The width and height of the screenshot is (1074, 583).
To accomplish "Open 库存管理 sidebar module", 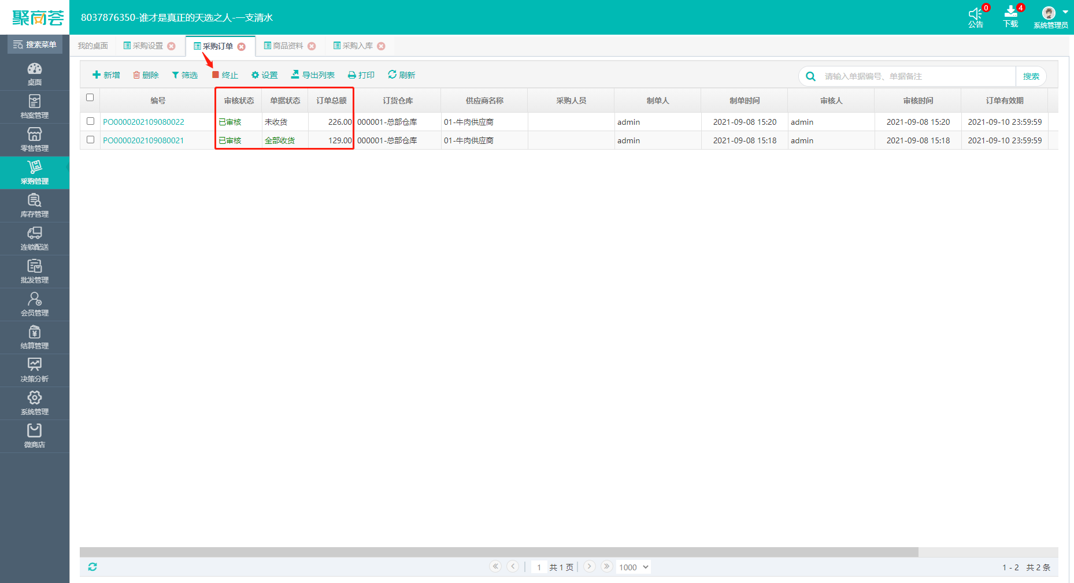I will (35, 206).
